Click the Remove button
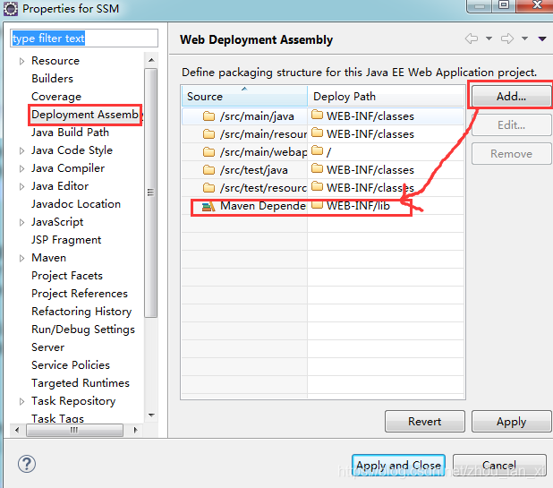 pyautogui.click(x=511, y=154)
